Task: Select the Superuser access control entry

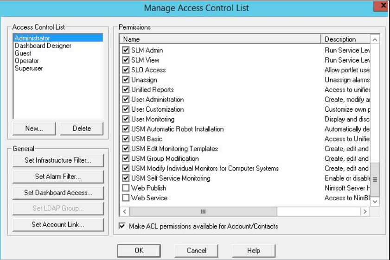Action: (29, 68)
